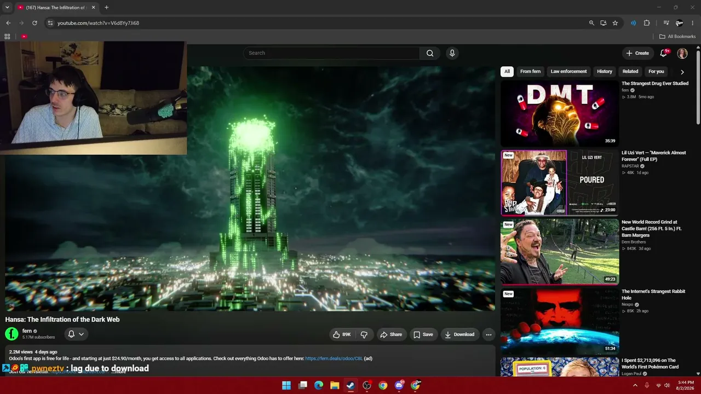The image size is (701, 394).
Task: Open a new browser tab
Action: point(106,8)
